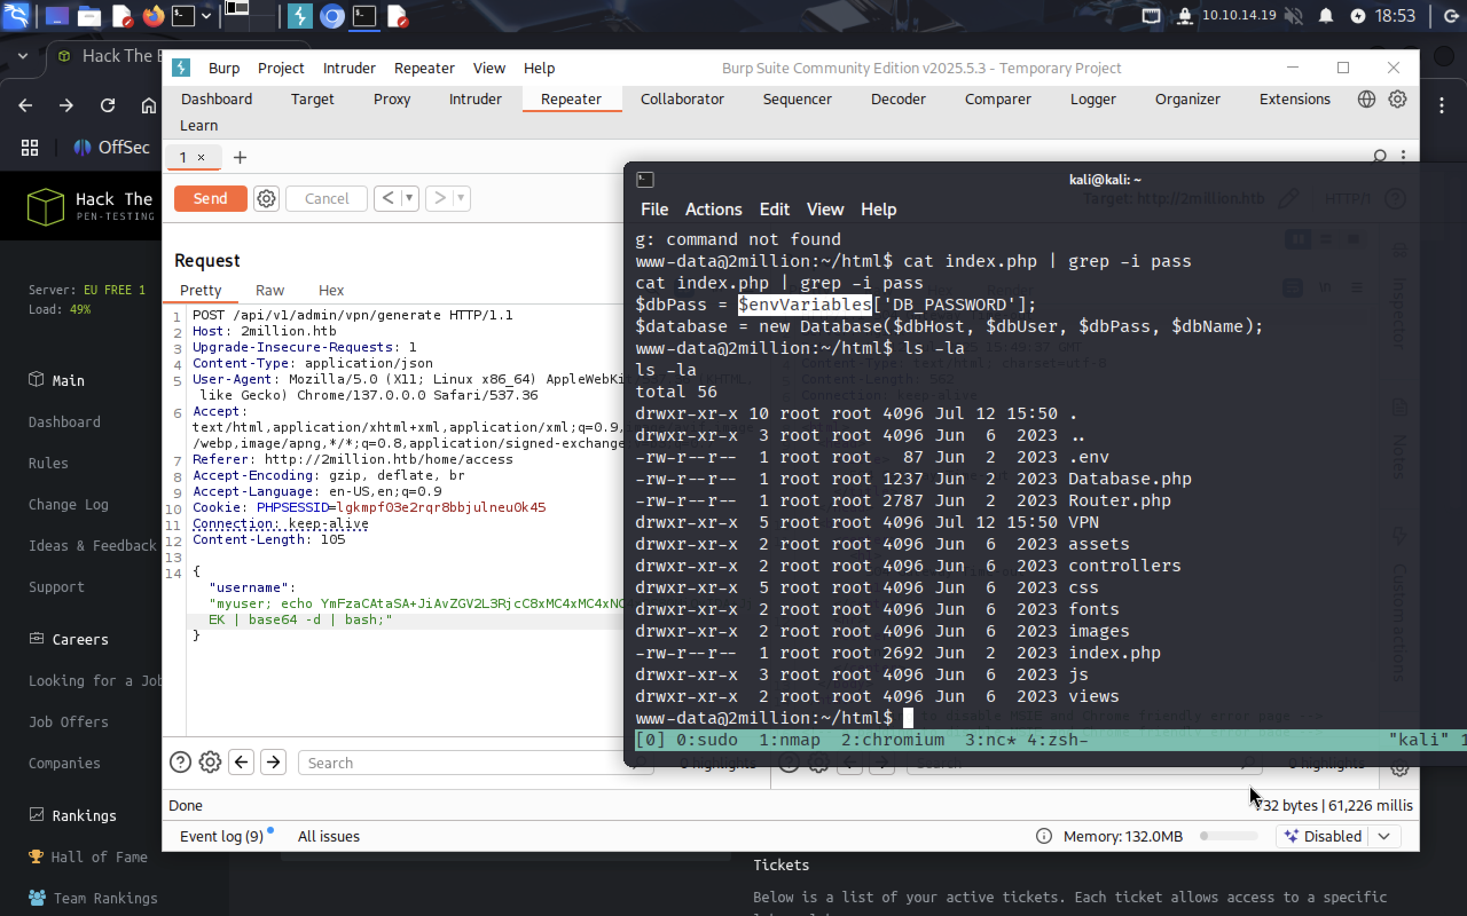
Task: Launch Firefox from the top panel
Action: [x=154, y=16]
